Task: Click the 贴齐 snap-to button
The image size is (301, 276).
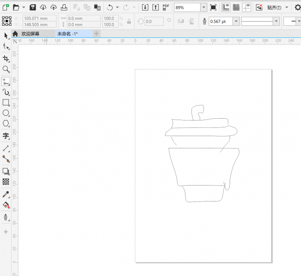Action: [x=274, y=7]
